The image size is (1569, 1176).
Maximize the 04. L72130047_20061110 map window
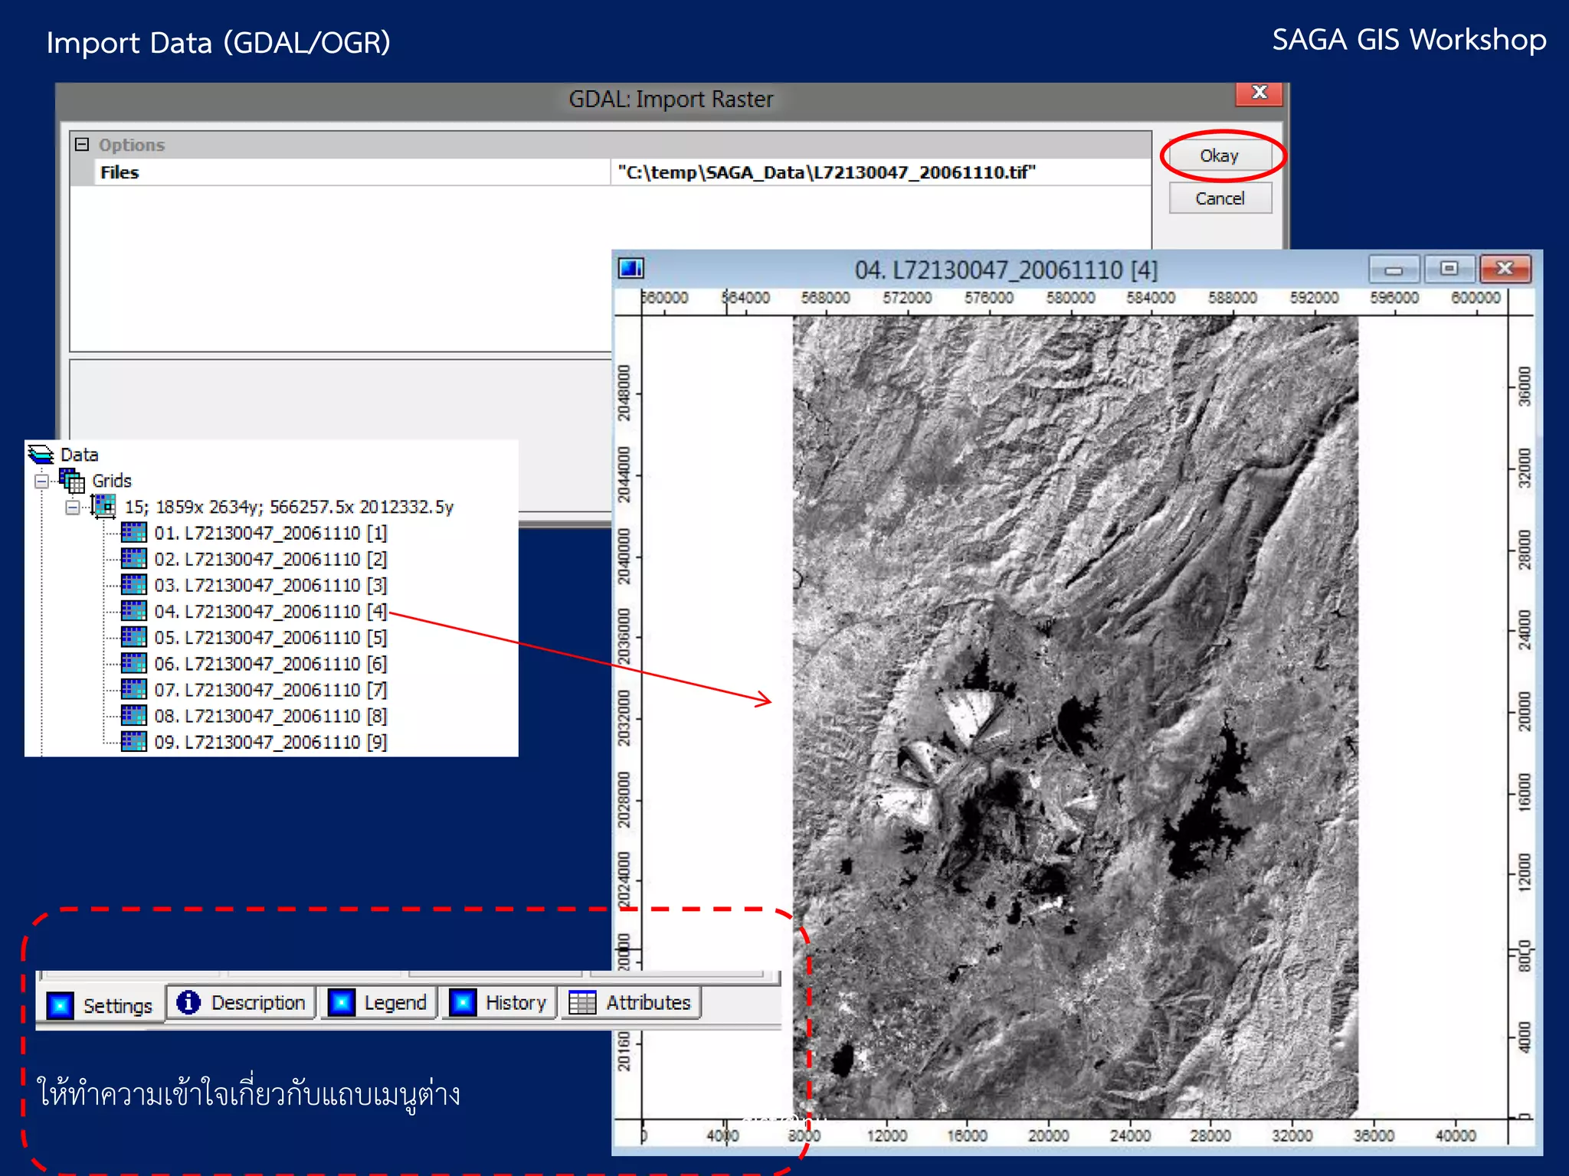1448,269
